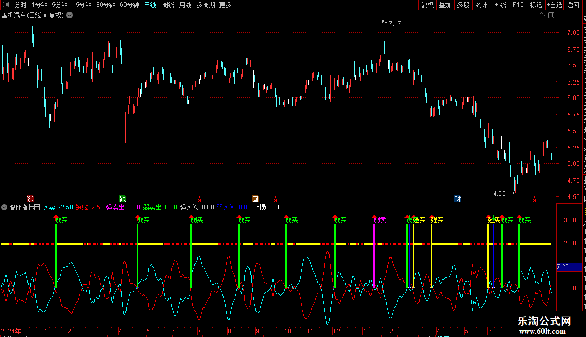Open the 多股 multi-stock view

point(463,5)
